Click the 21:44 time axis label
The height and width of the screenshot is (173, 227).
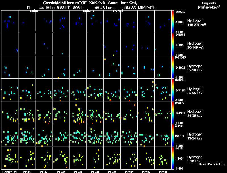click(x=27, y=172)
